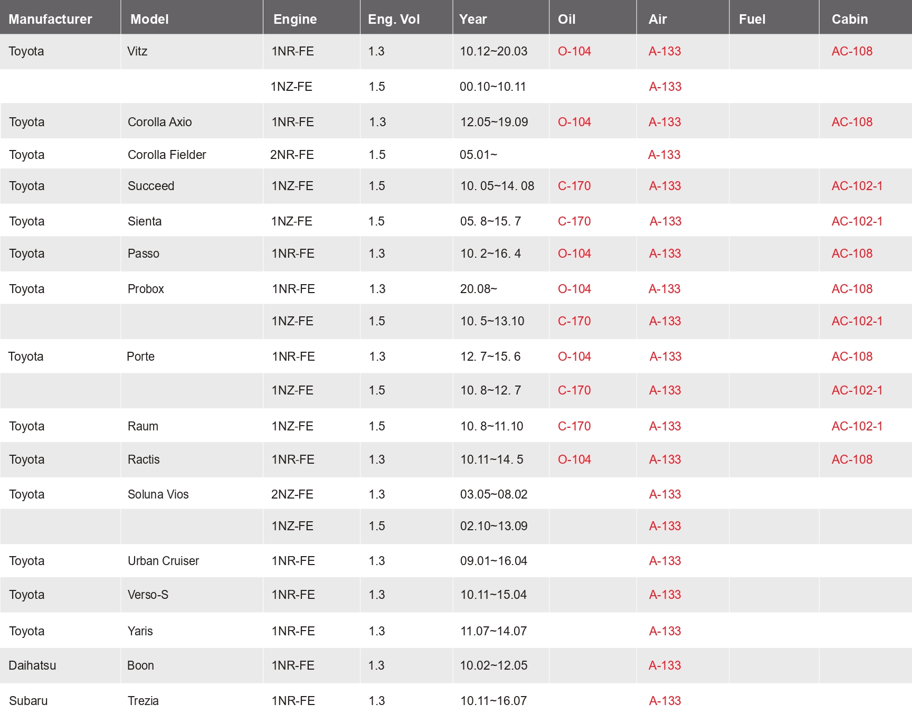Open A-133 air filter for Urban Cruiser
Screen dimensions: 912x723
pos(665,561)
